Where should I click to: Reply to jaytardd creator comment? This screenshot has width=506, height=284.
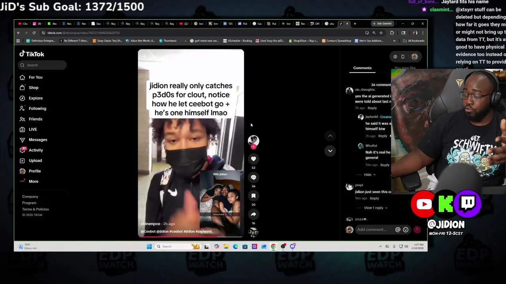point(382,136)
